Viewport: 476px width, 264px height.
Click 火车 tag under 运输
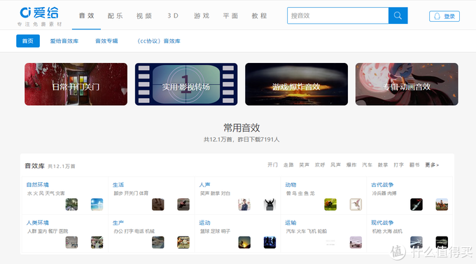301,231
